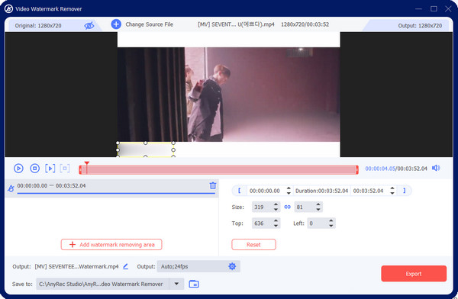
Task: Increase the start time with up arrow
Action: pyautogui.click(x=289, y=188)
